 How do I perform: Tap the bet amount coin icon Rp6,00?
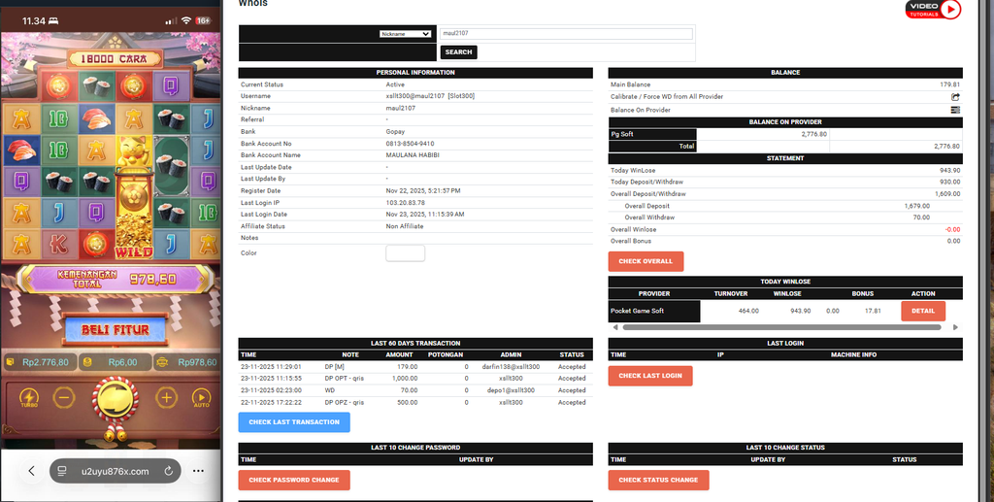(88, 362)
